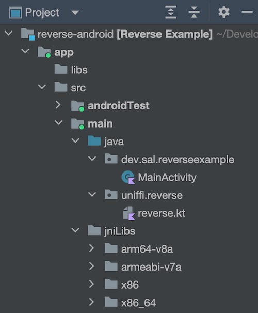
Task: Expand the androidTest folder
Action: (x=58, y=105)
